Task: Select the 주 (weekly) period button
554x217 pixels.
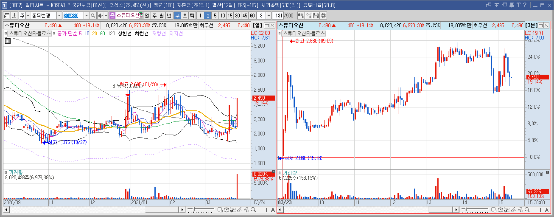Action: (x=154, y=16)
